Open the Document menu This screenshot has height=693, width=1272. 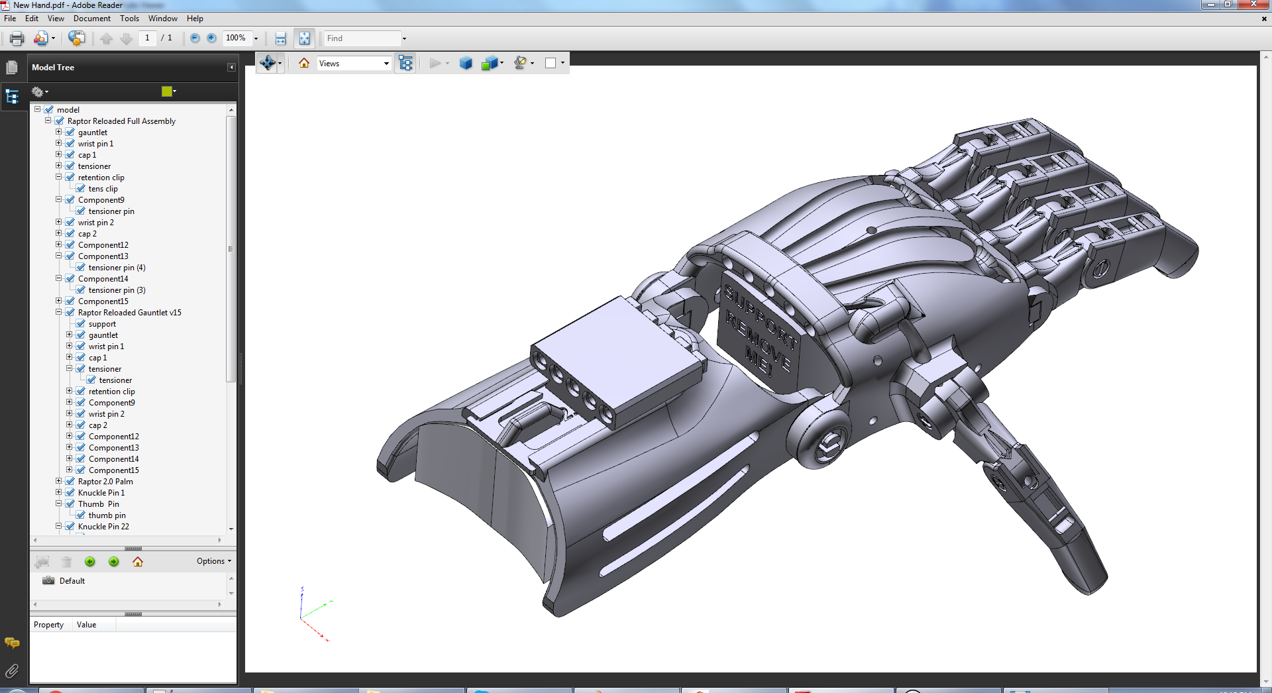pos(91,19)
